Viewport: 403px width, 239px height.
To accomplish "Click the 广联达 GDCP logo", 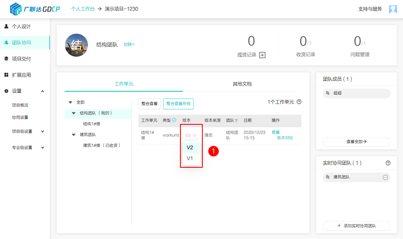I will 35,9.
